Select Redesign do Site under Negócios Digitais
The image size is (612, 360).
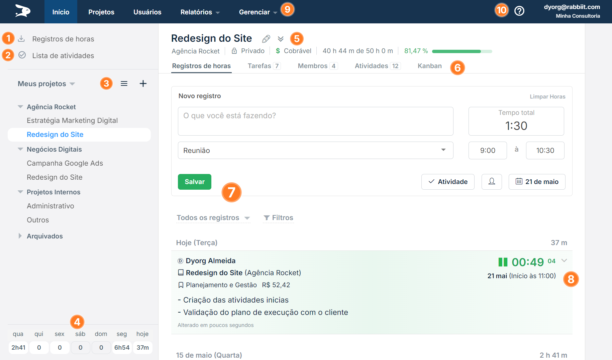tap(55, 177)
